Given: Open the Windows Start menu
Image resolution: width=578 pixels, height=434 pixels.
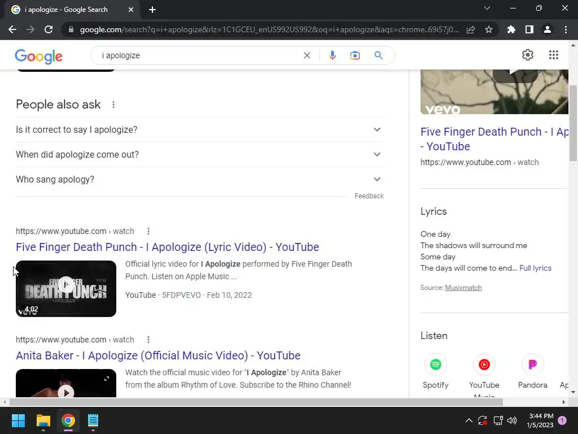Looking at the screenshot, I should [x=18, y=420].
